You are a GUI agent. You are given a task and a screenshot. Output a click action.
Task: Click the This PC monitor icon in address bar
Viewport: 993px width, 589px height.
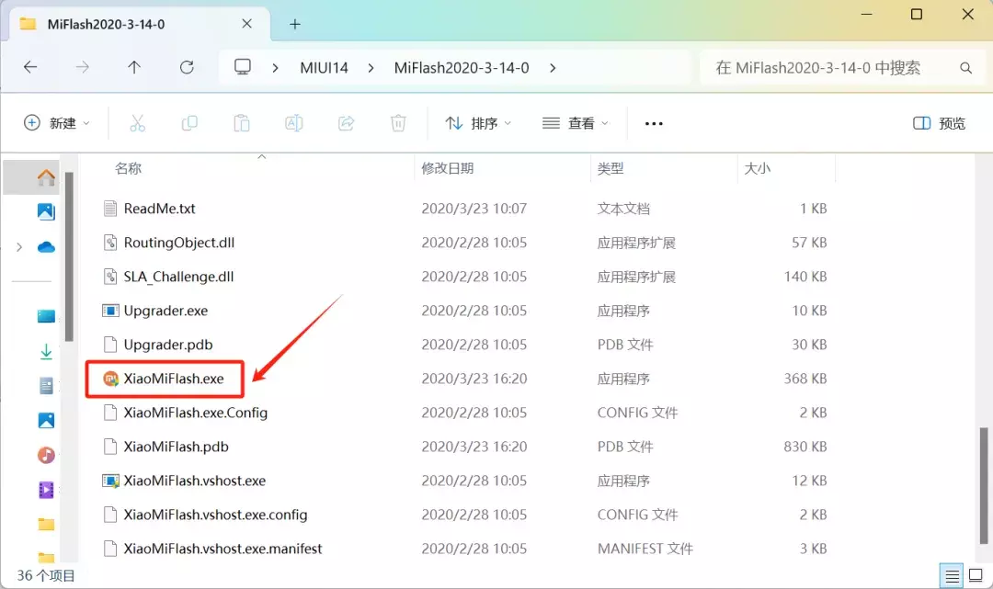click(x=243, y=67)
